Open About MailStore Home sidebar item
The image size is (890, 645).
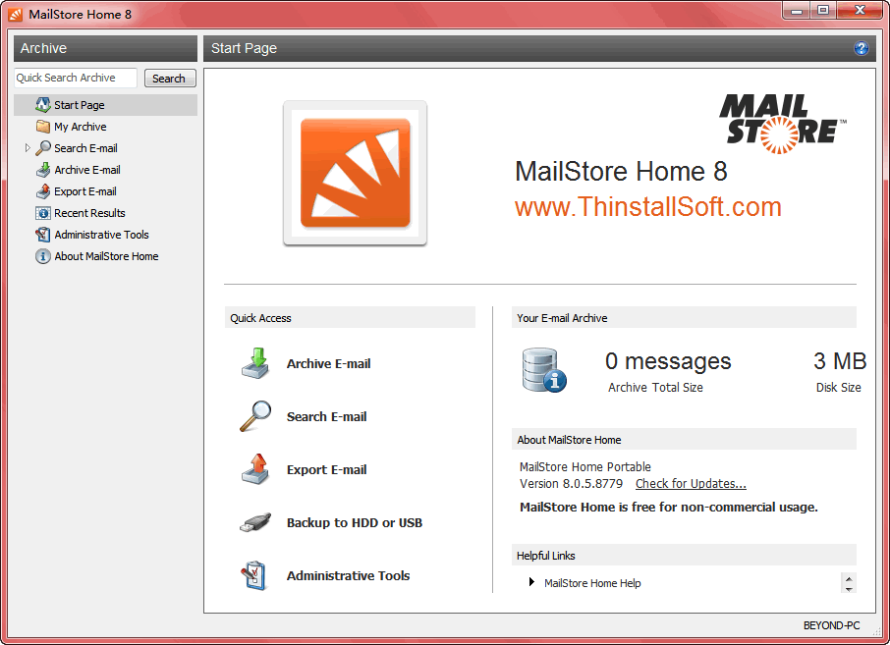click(106, 256)
